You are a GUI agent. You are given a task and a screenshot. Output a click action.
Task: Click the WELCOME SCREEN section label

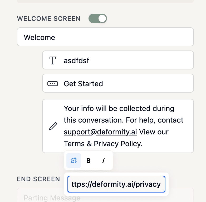click(49, 19)
